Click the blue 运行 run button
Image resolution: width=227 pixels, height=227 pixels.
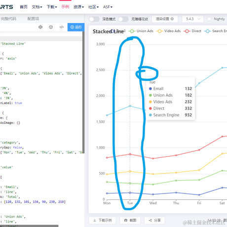(76, 27)
